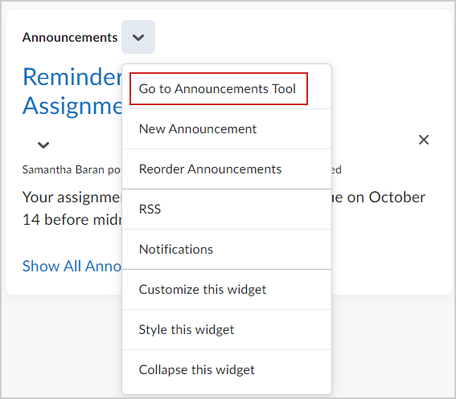Select Reorder Announcements option
This screenshot has width=456, height=399.
(x=227, y=169)
